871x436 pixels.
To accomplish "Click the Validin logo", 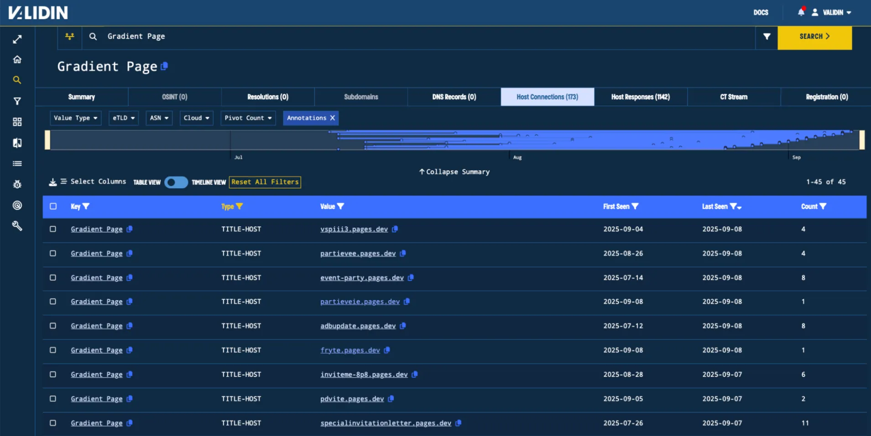I will pyautogui.click(x=38, y=13).
